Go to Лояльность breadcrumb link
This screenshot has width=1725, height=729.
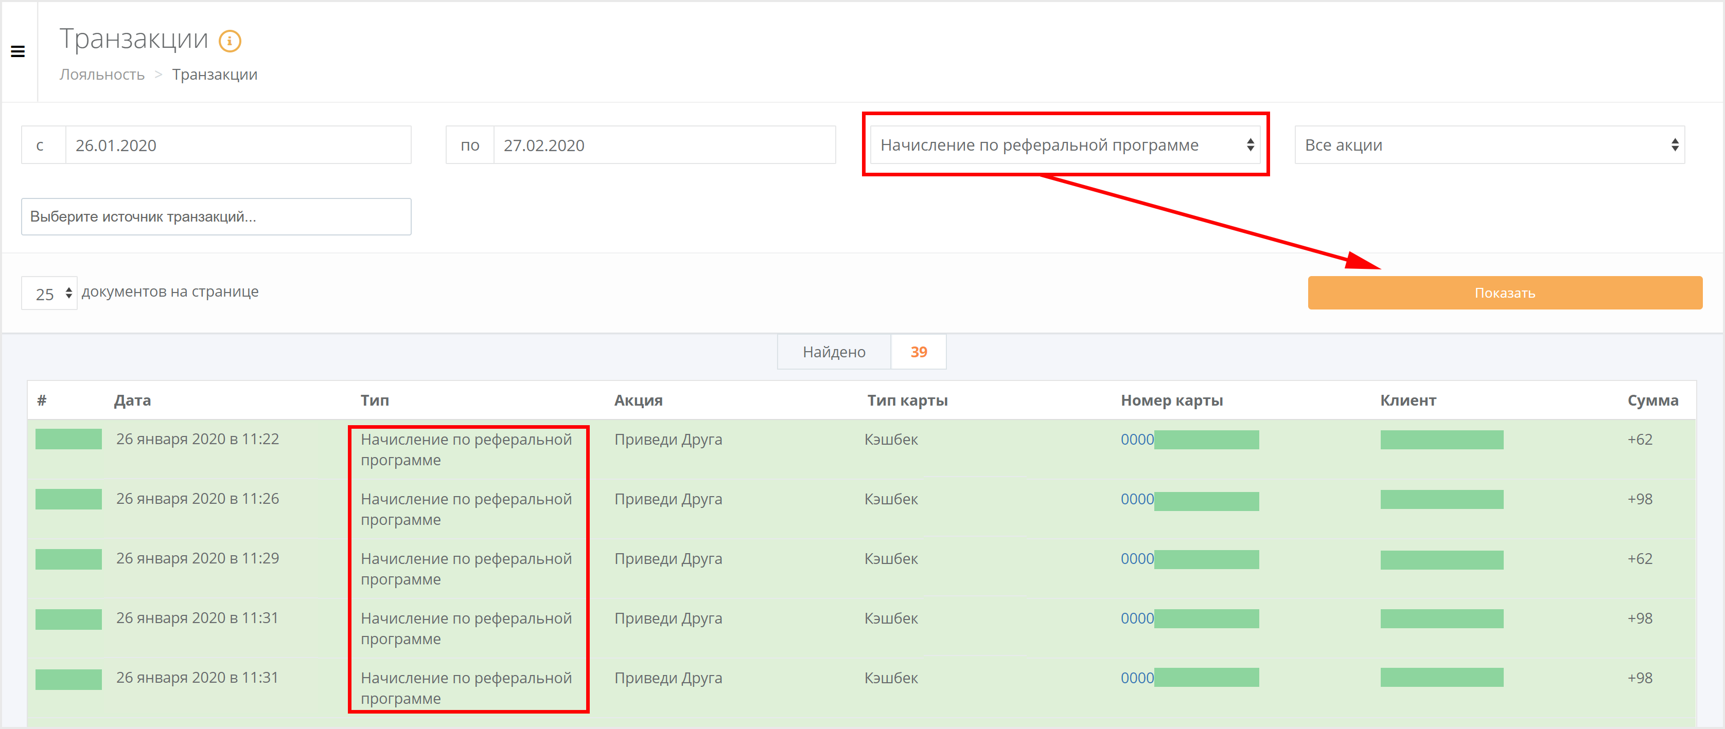coord(102,74)
